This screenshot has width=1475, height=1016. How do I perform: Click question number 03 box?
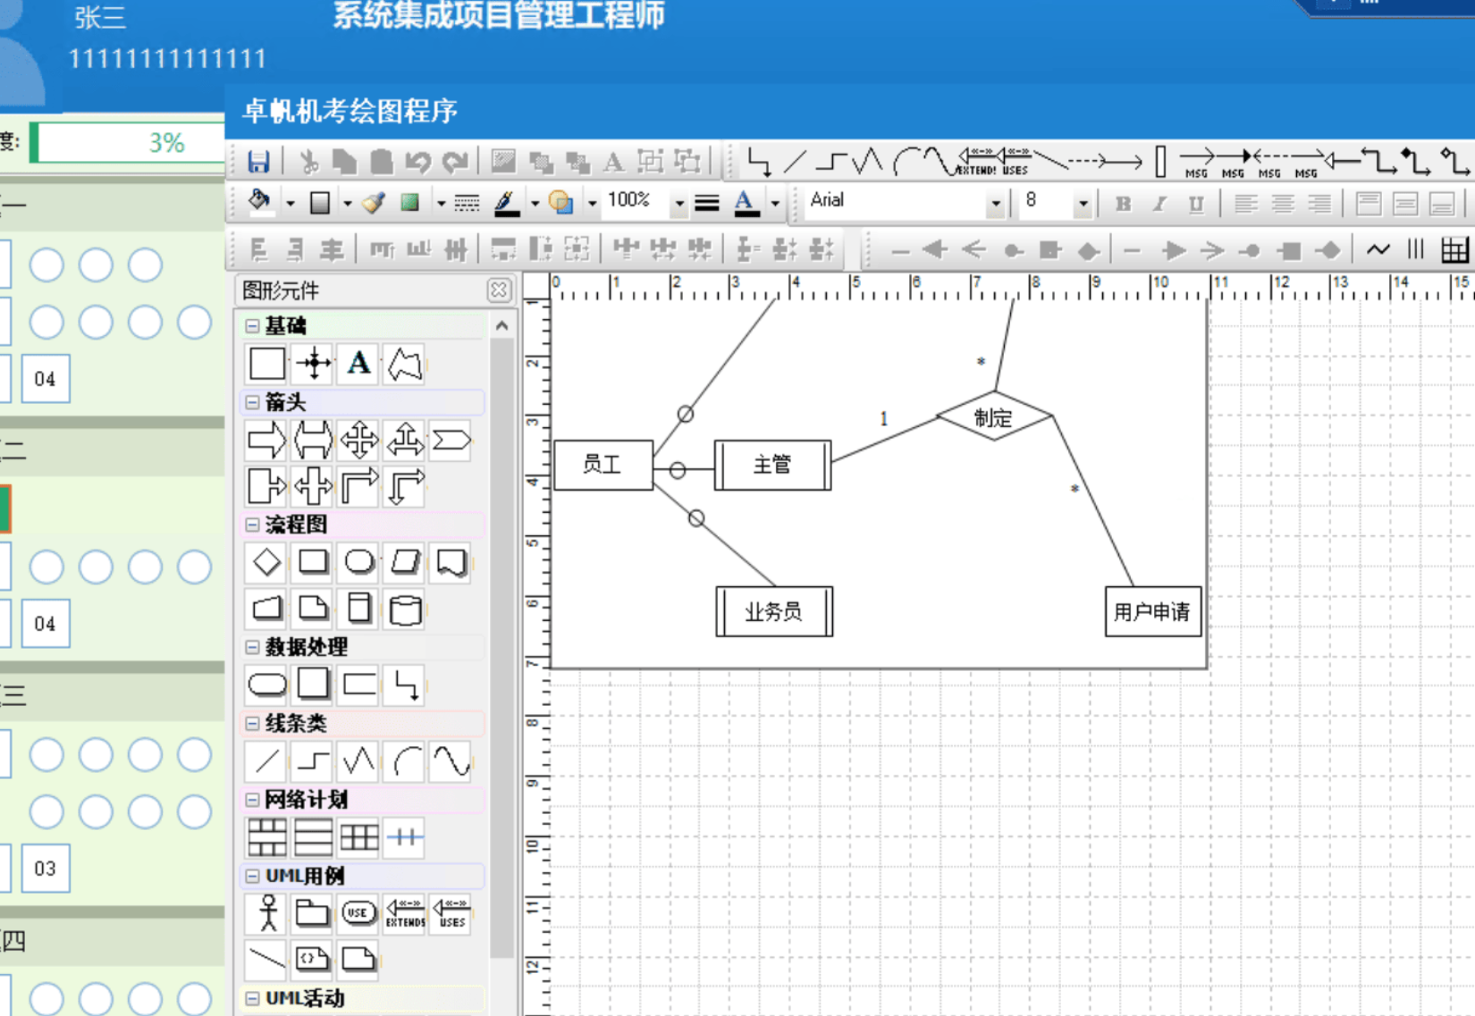[46, 869]
